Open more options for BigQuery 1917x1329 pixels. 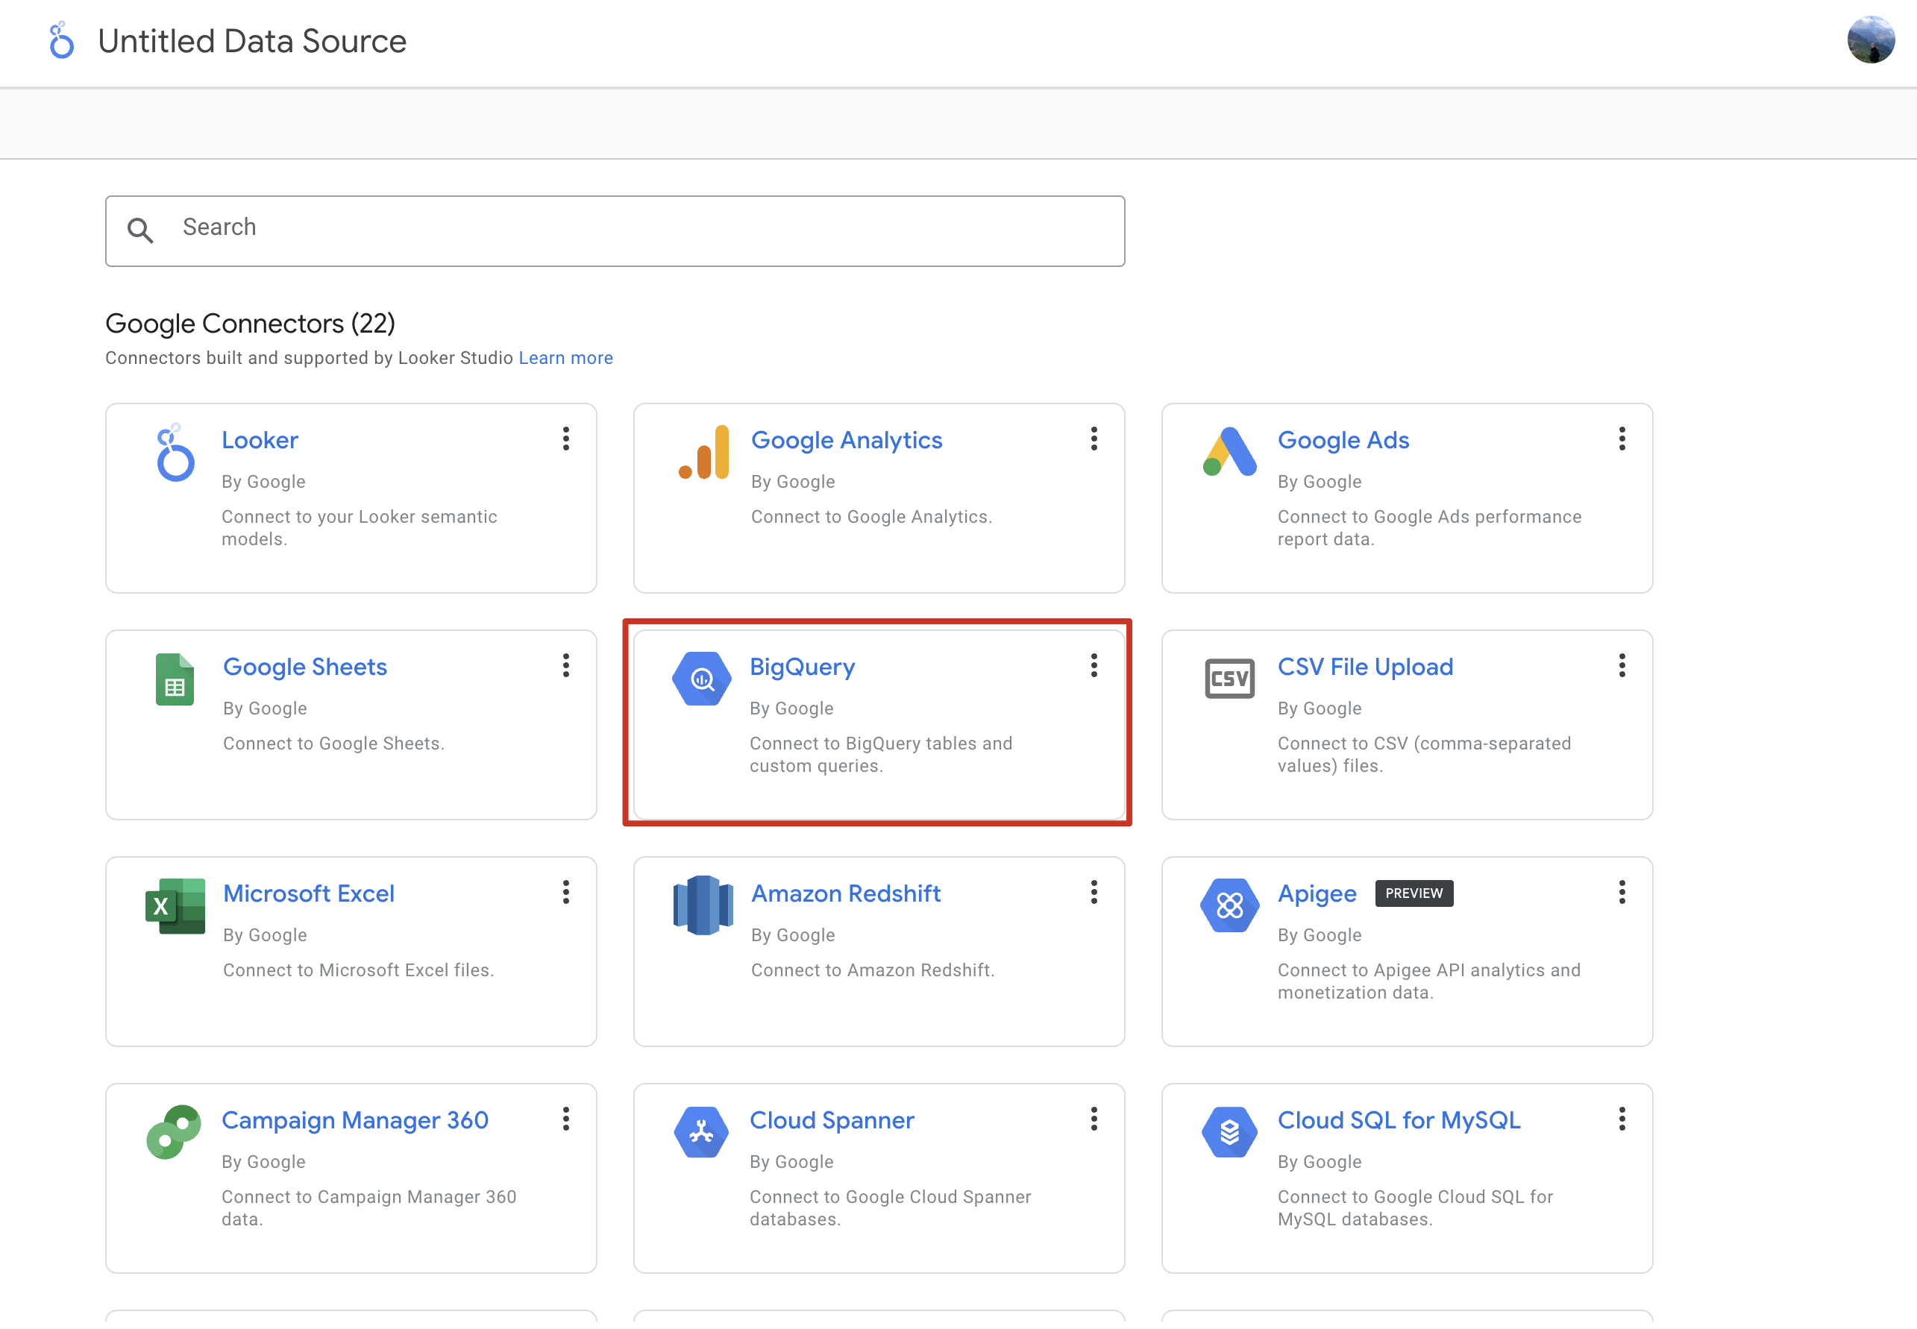point(1094,665)
